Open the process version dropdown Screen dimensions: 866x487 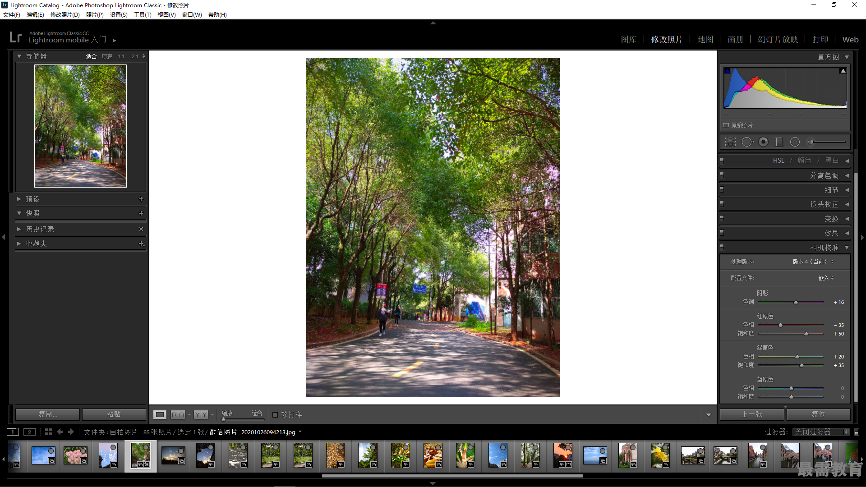pos(813,262)
